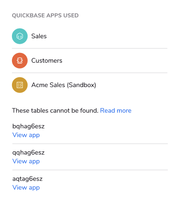Select the qqhag6esz table ID text
Screen dimensions: 177x197
(x=29, y=153)
